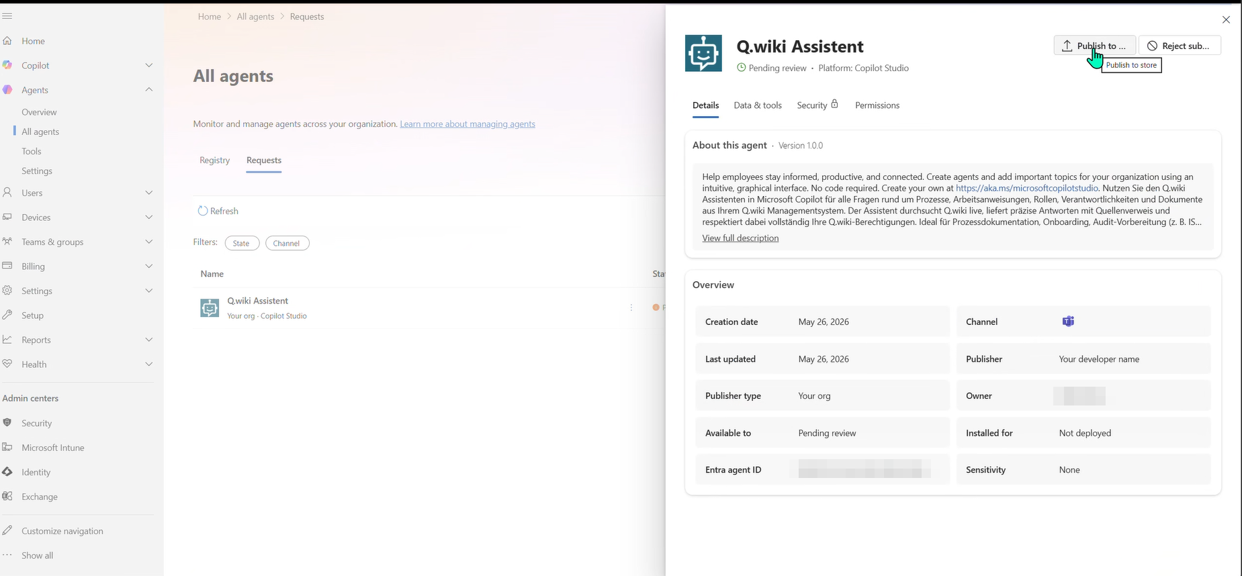Open the hamburger navigation menu icon
The image size is (1242, 576).
point(7,16)
